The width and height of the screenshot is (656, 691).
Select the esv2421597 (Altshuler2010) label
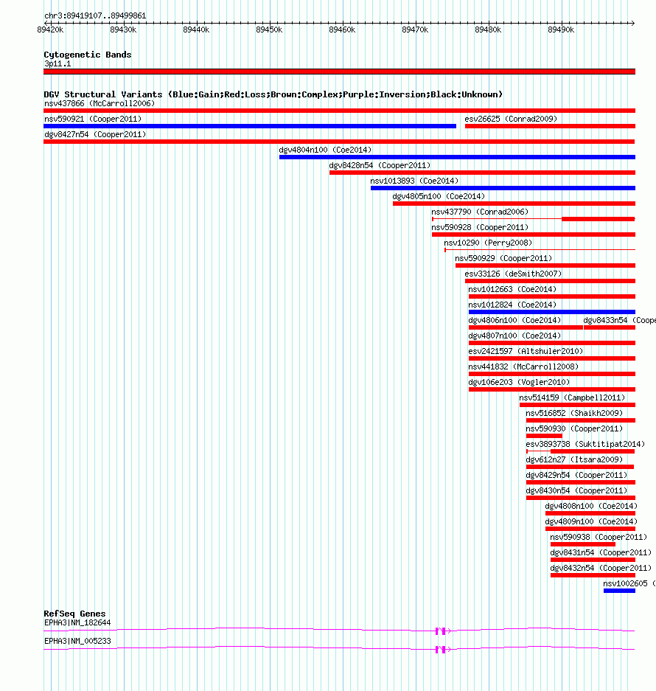click(526, 351)
